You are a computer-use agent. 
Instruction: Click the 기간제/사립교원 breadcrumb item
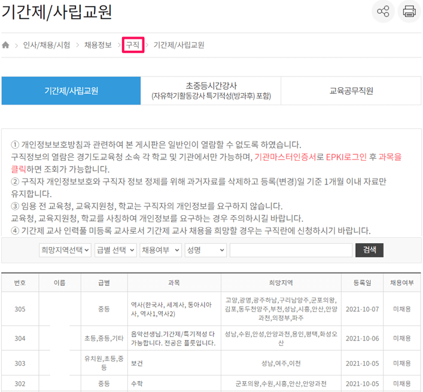tap(178, 45)
